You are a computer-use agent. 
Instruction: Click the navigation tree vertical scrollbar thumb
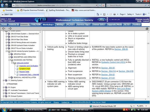point(40,65)
